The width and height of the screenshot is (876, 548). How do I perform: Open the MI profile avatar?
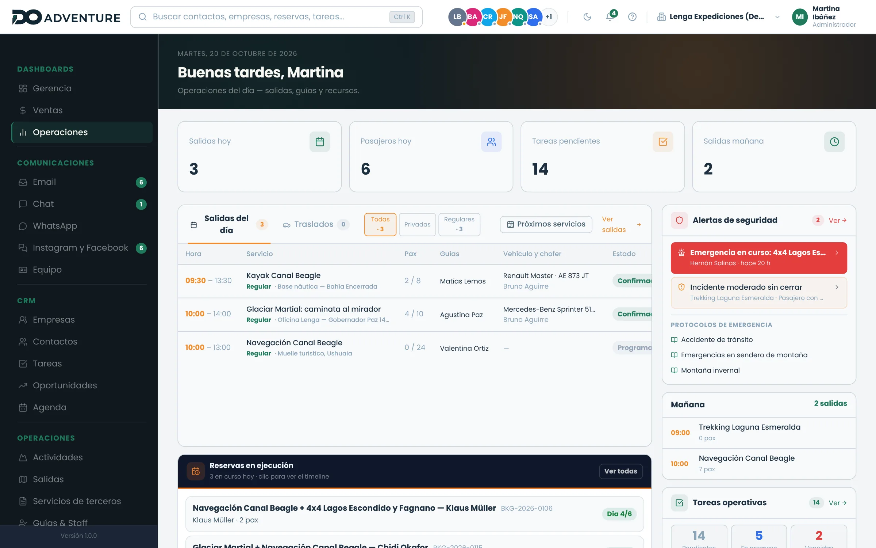(800, 17)
